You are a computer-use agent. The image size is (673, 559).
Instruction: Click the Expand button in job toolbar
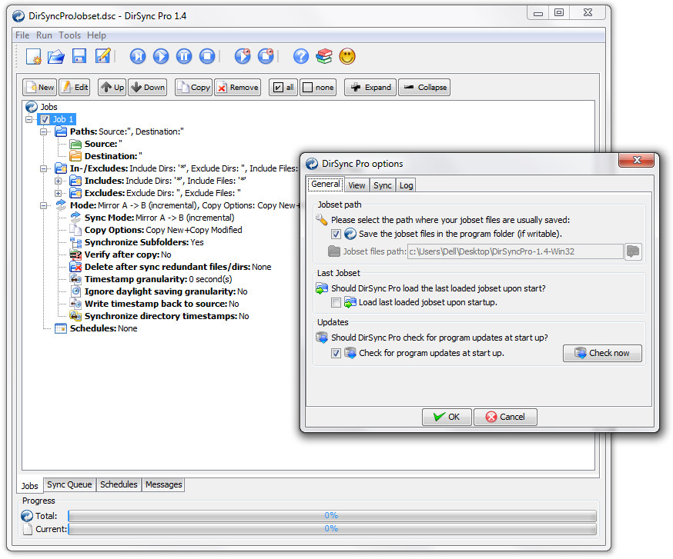pyautogui.click(x=370, y=88)
